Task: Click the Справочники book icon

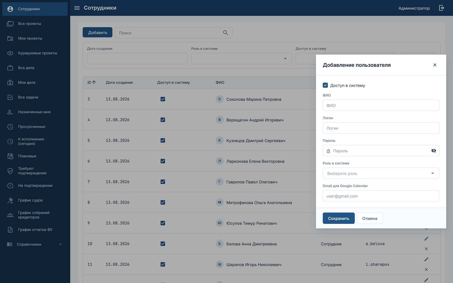Action: pyautogui.click(x=10, y=245)
